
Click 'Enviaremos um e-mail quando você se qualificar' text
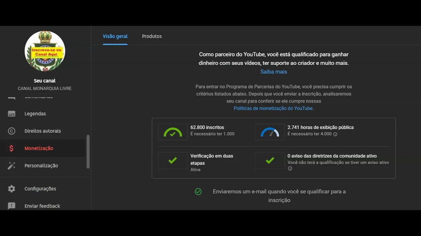pos(279,196)
